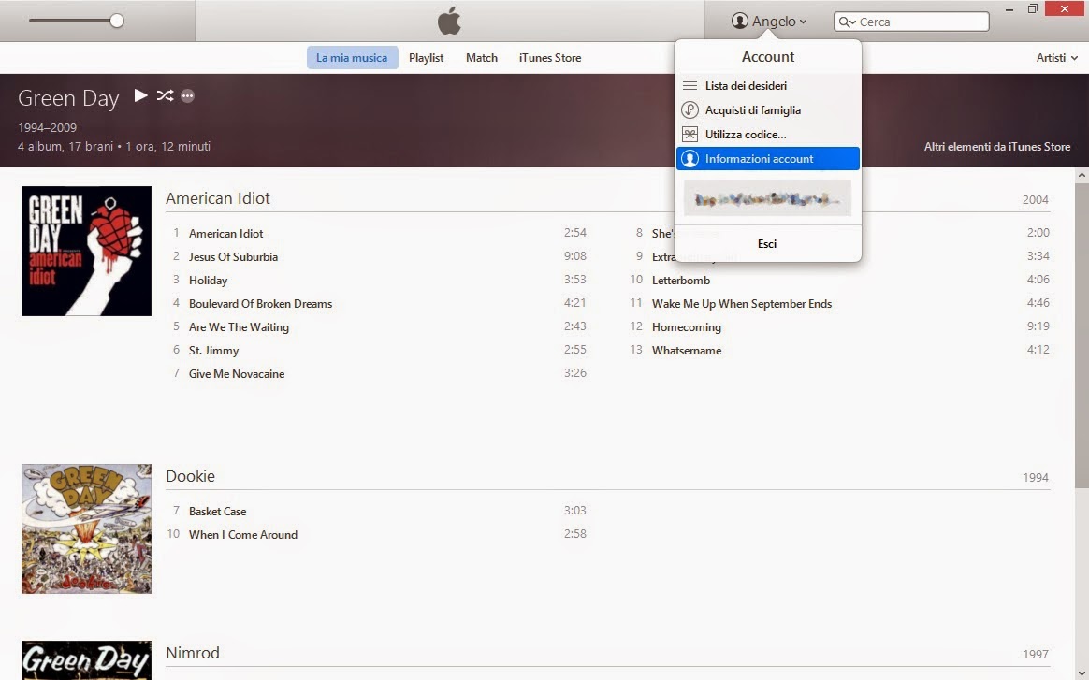Image resolution: width=1089 pixels, height=680 pixels.
Task: Switch to the Playlist tab
Action: [x=426, y=58]
